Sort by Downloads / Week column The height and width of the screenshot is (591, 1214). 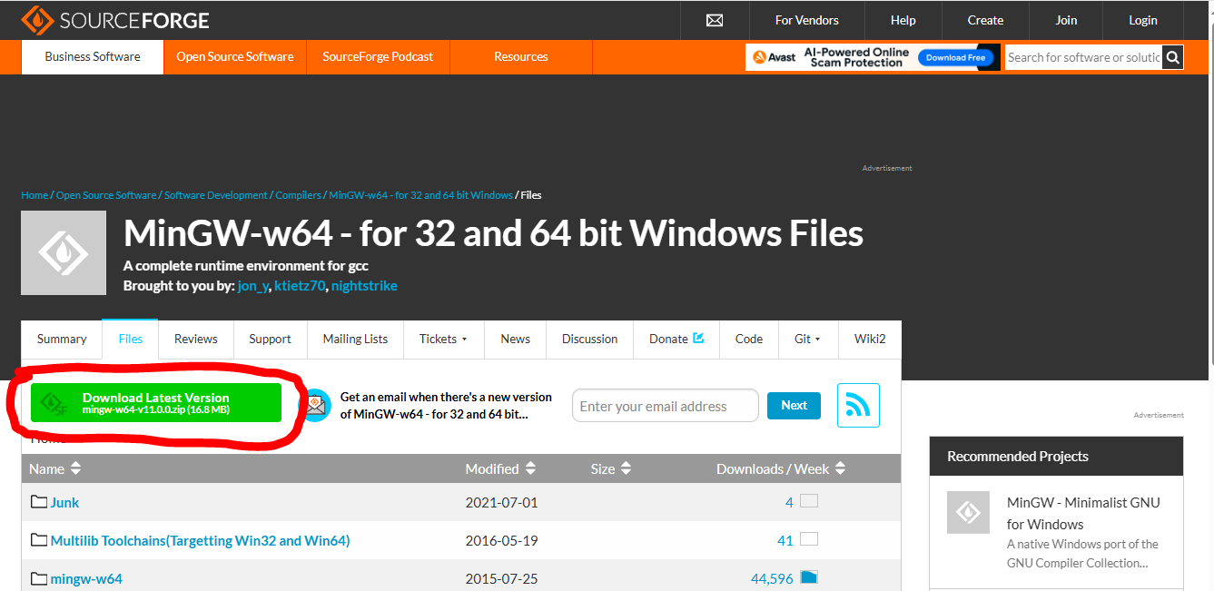(781, 468)
